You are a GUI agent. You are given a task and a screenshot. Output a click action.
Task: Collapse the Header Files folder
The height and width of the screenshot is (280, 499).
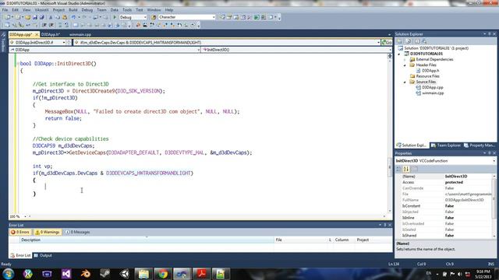405,65
